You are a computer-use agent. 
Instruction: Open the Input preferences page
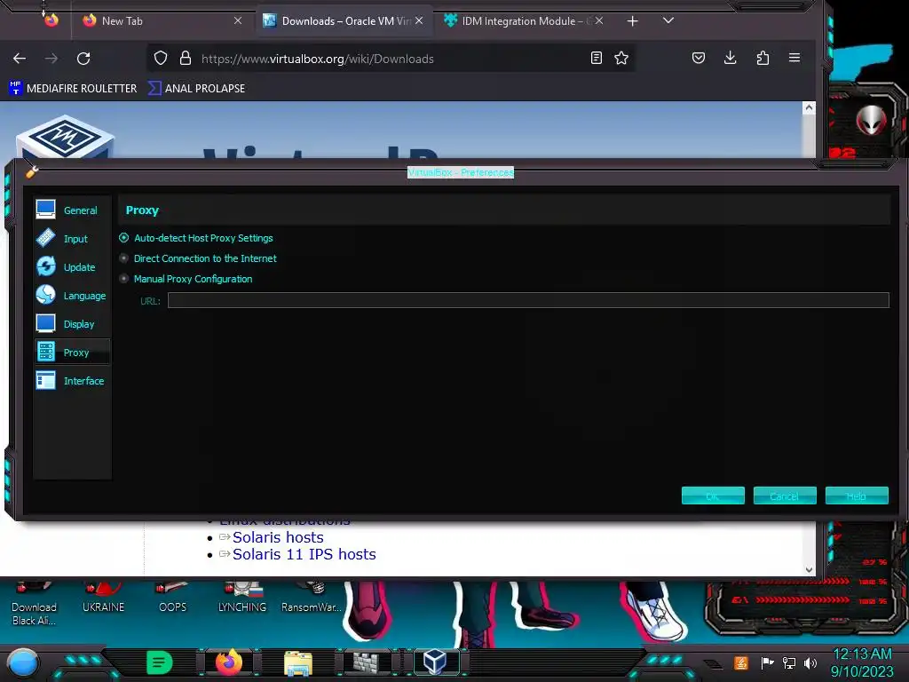pos(72,238)
